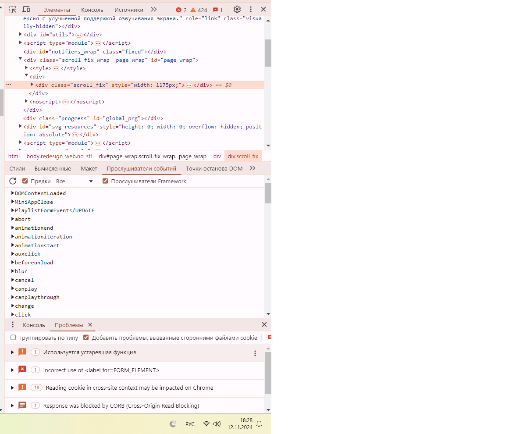505x434 pixels.
Task: Close the bottom drawer
Action: coord(264,324)
